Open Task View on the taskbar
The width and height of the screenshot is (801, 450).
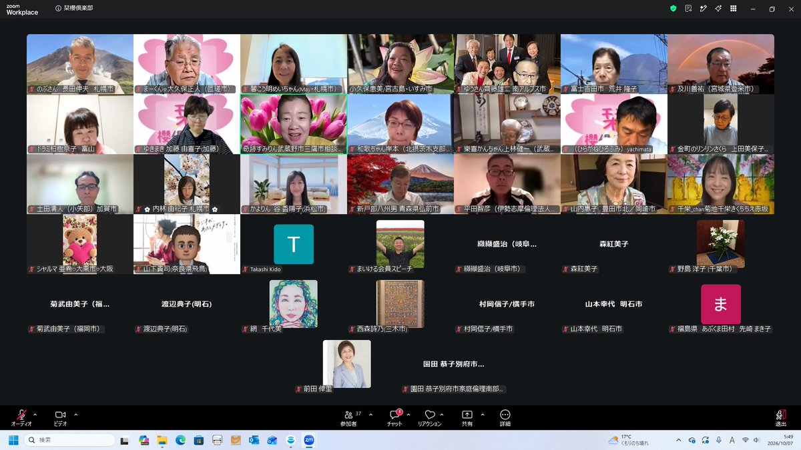coord(125,440)
